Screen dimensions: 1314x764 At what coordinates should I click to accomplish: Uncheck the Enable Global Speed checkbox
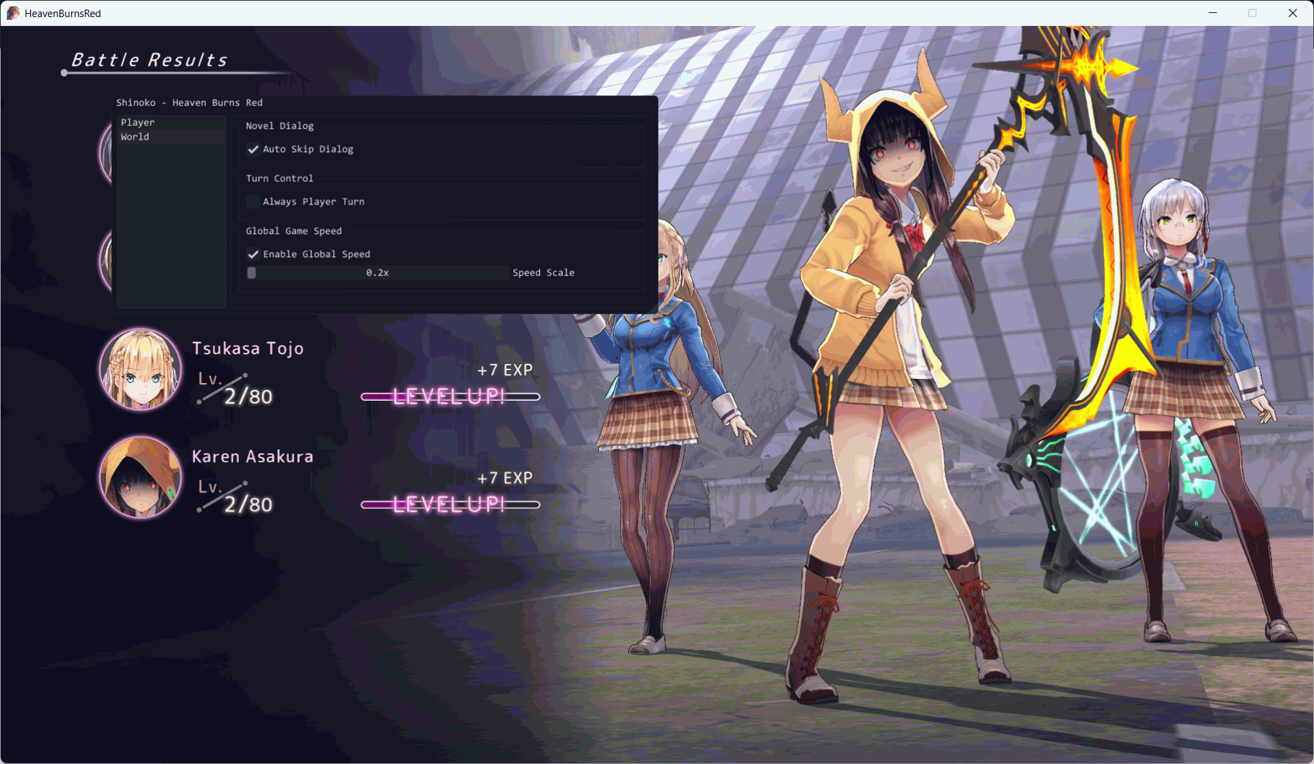pyautogui.click(x=253, y=254)
